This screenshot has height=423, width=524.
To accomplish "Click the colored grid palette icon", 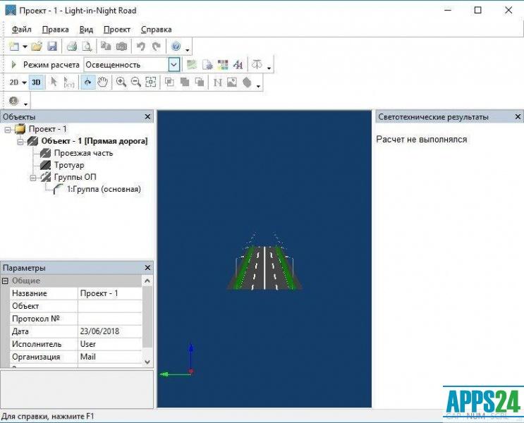I will pos(223,64).
